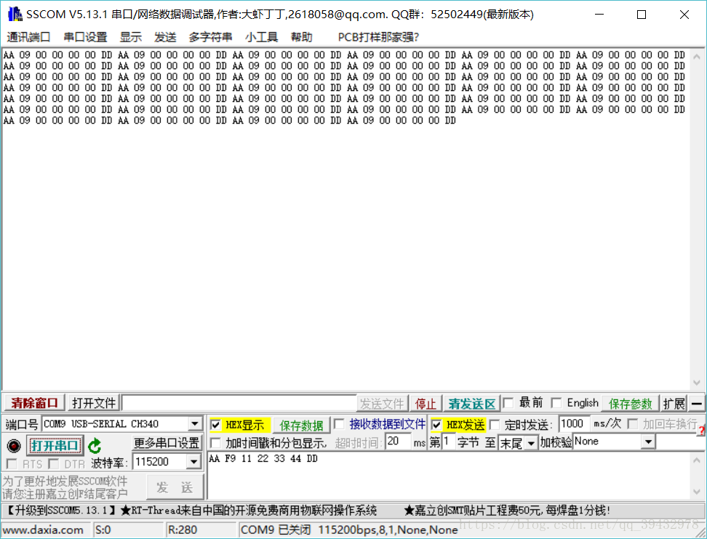Enable the English interface checkbox

(556, 403)
